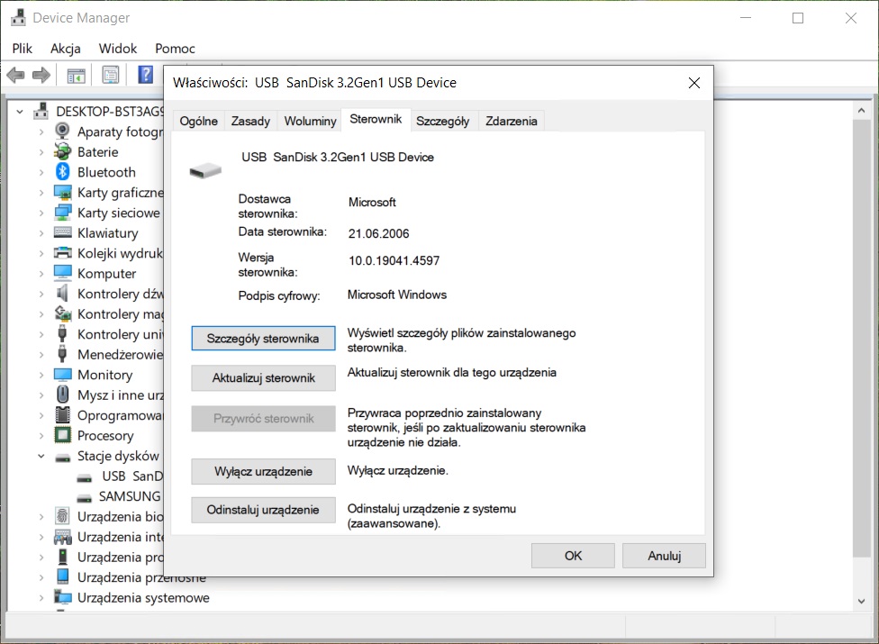Switch to the Zdarzenia tab

pyautogui.click(x=512, y=121)
